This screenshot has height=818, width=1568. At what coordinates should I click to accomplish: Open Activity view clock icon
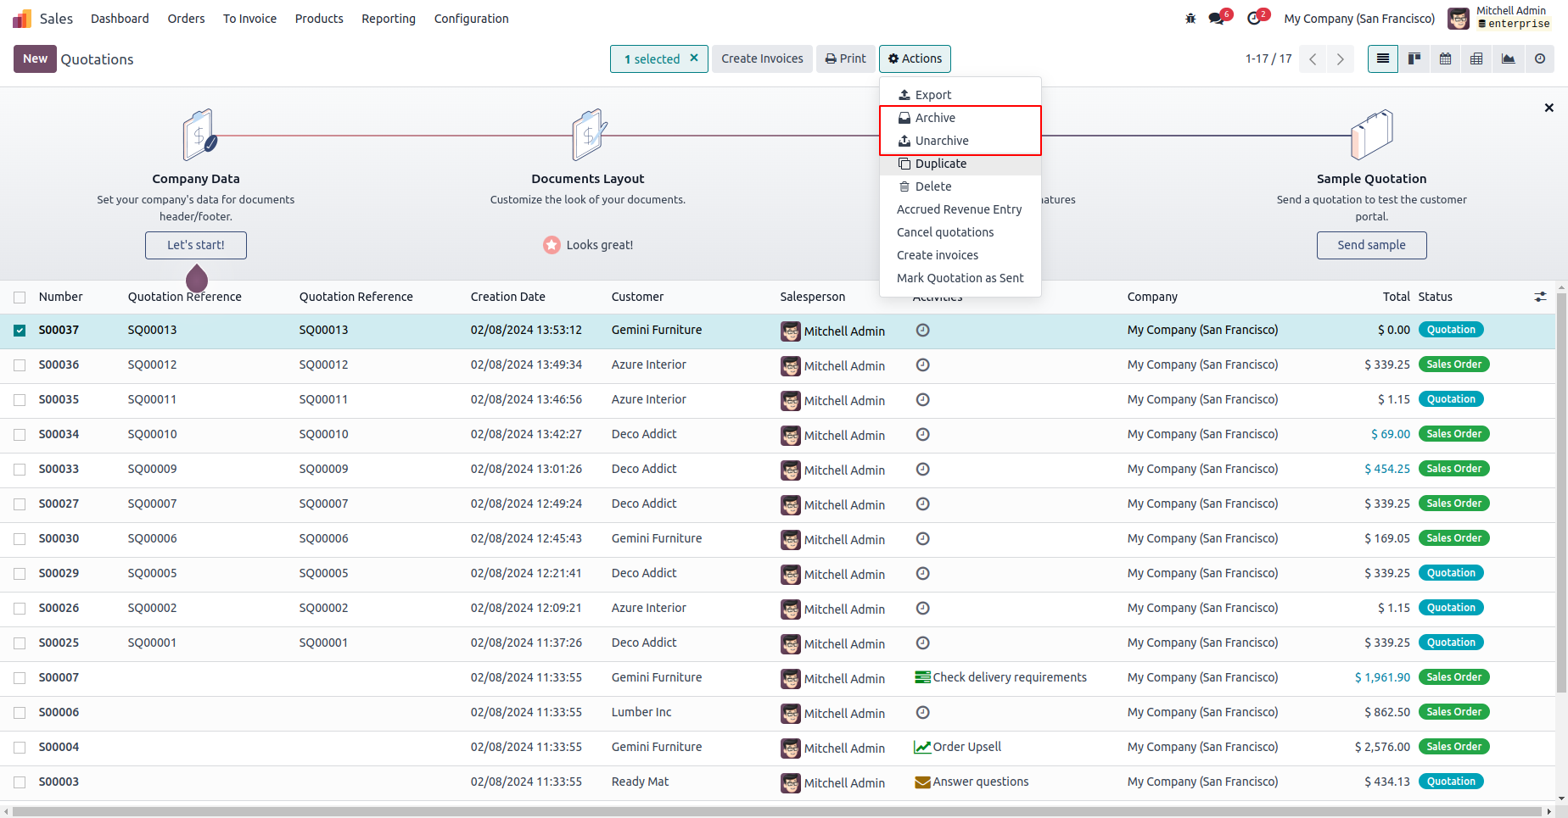1540,58
